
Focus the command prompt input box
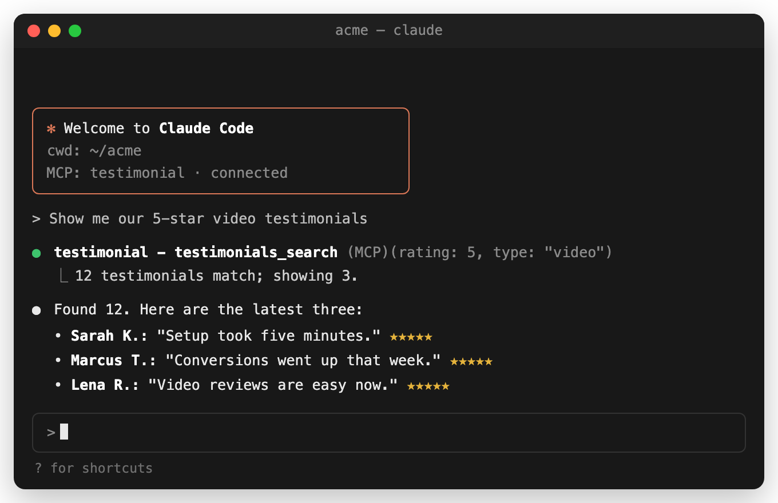[389, 433]
